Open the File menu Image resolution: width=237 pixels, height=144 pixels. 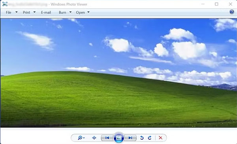(8, 12)
